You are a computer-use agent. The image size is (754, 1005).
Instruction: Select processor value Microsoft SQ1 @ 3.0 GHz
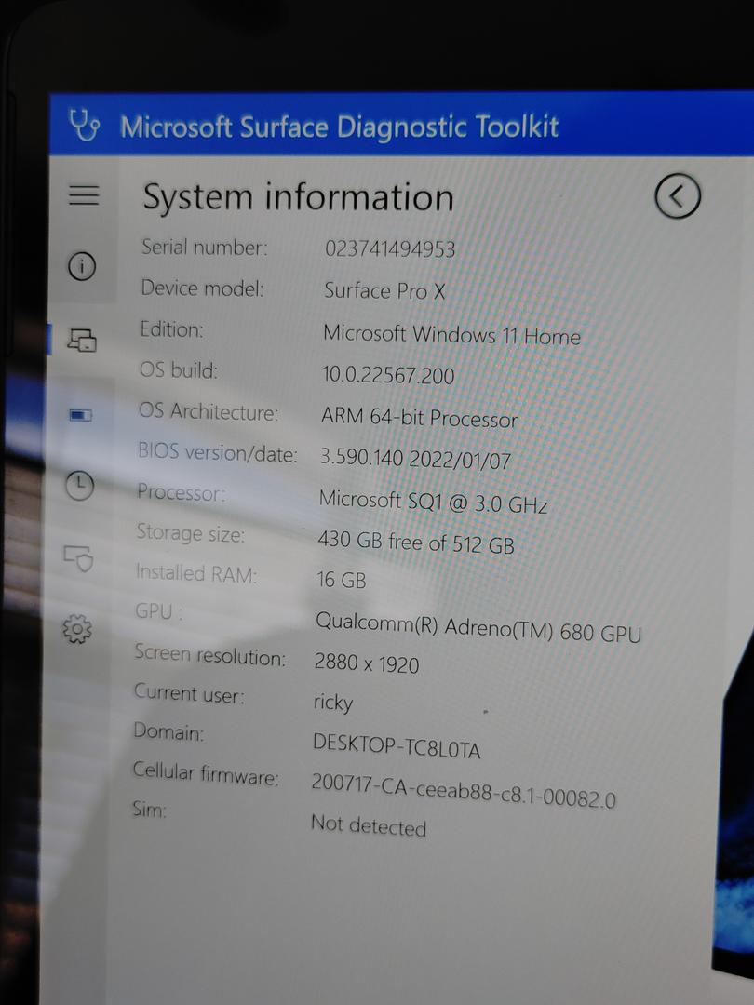click(434, 502)
